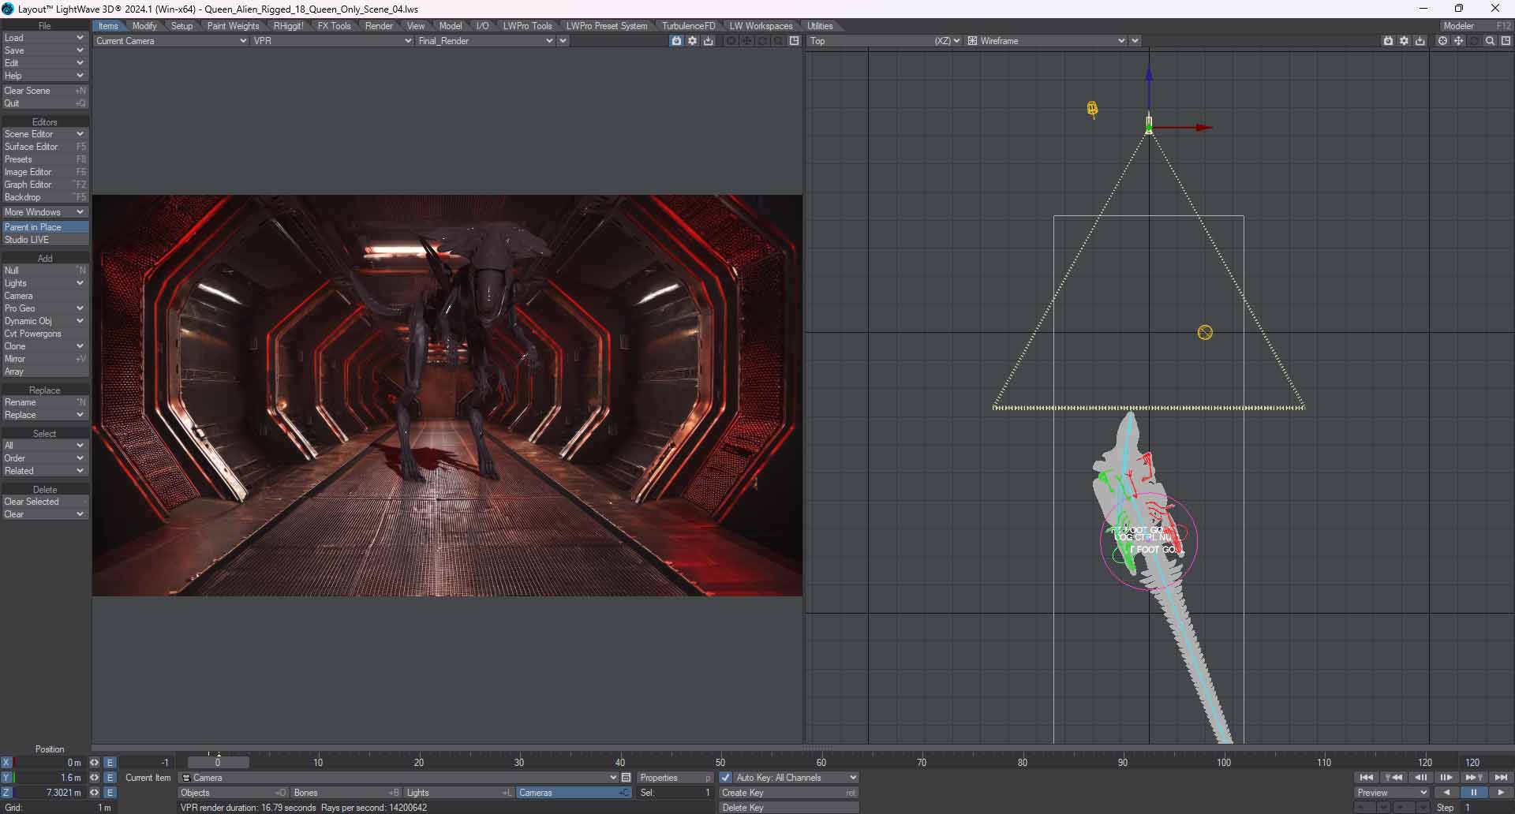This screenshot has width=1515, height=814.
Task: Open the Modify menu tab
Action: click(144, 26)
